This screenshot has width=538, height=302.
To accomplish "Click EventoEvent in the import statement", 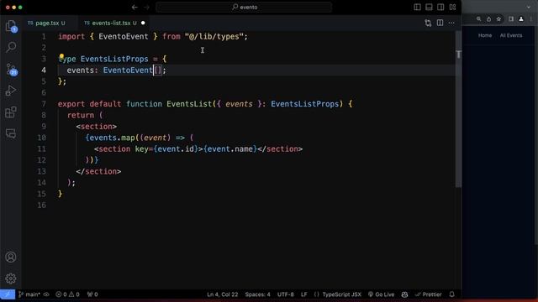I will [124, 36].
